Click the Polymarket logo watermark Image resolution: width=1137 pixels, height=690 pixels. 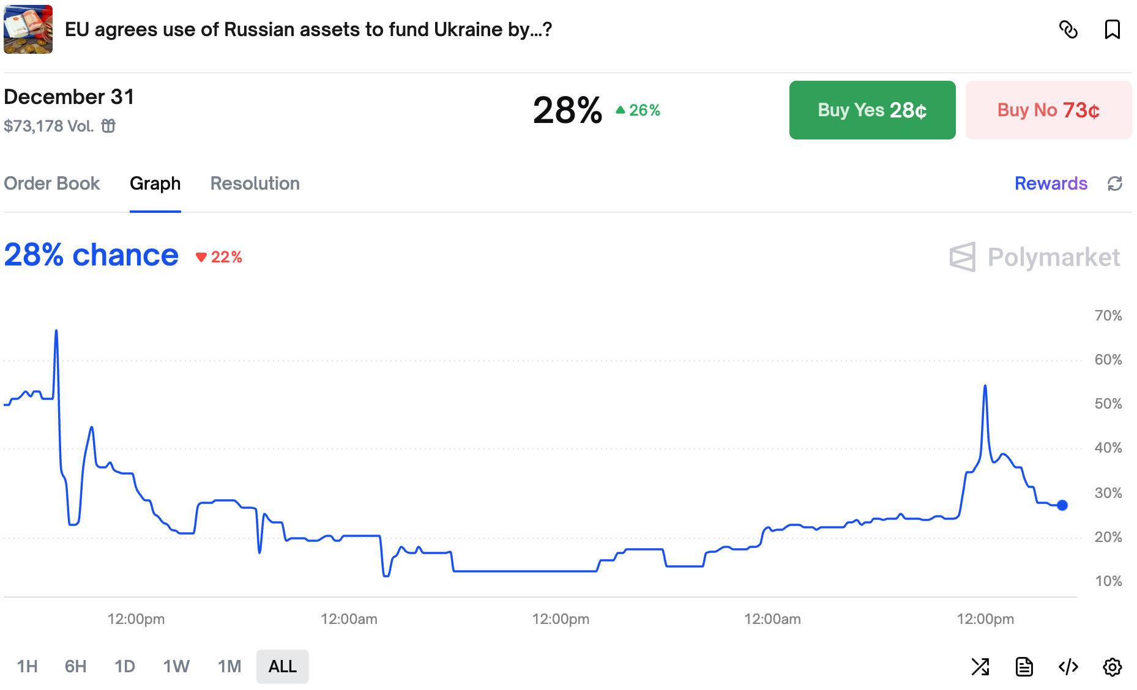(1035, 257)
